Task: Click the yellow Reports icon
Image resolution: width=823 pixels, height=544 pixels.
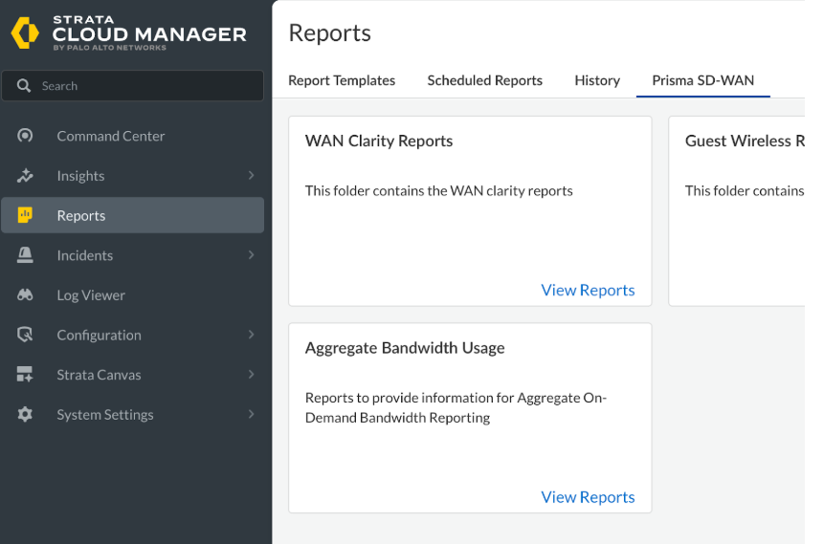Action: pos(25,215)
